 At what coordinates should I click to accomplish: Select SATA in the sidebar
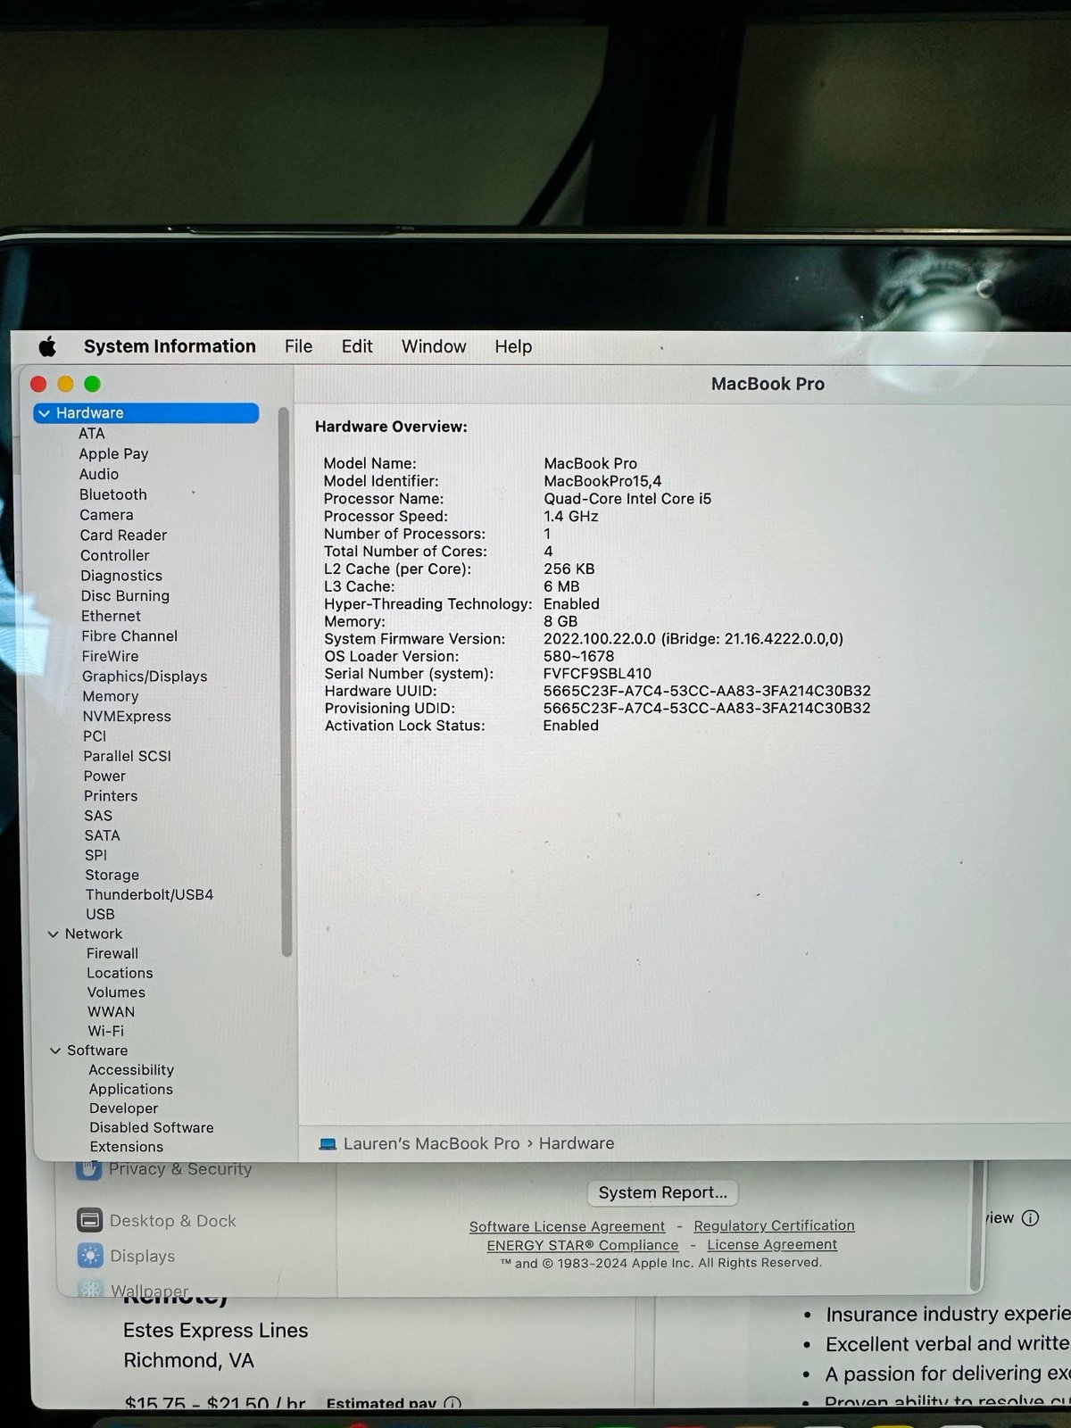[x=102, y=835]
